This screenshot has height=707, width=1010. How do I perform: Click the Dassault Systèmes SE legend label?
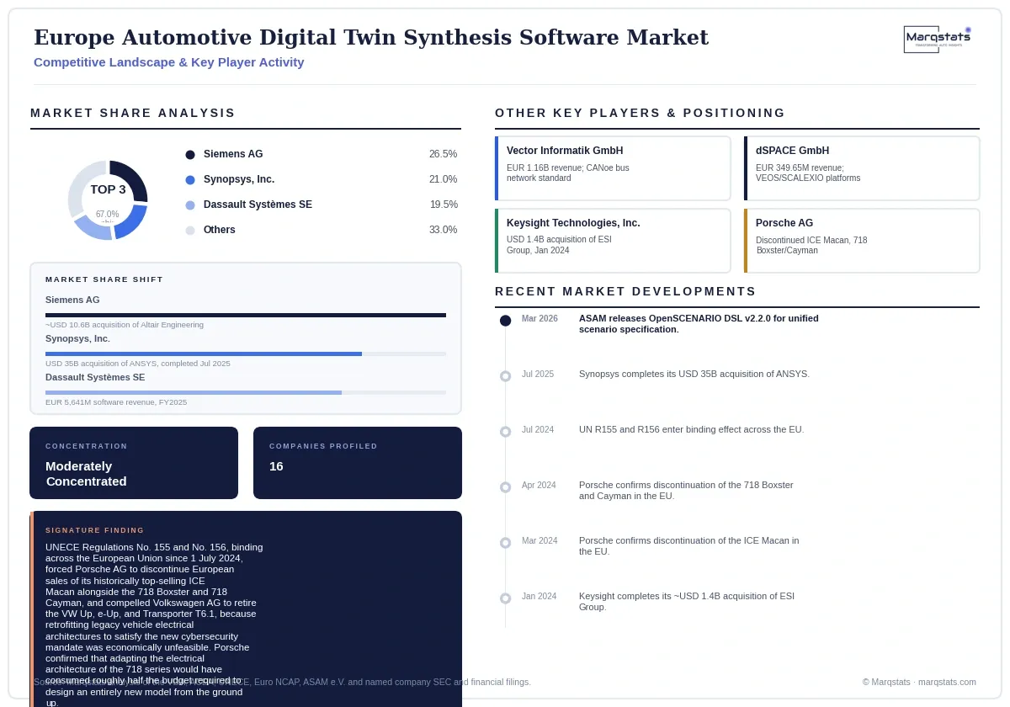coord(258,205)
